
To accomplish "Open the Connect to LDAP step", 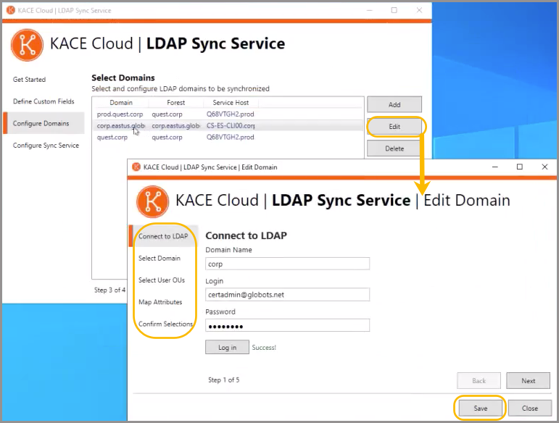I will tap(162, 236).
